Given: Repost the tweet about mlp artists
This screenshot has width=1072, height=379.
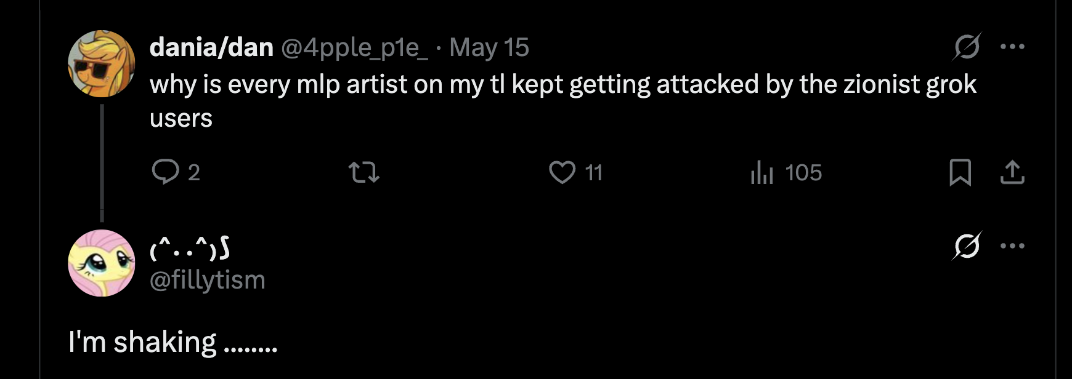Looking at the screenshot, I should point(364,172).
